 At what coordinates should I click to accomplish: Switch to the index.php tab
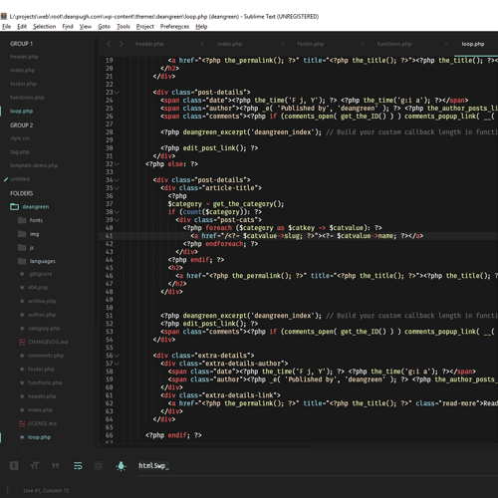pyautogui.click(x=230, y=44)
